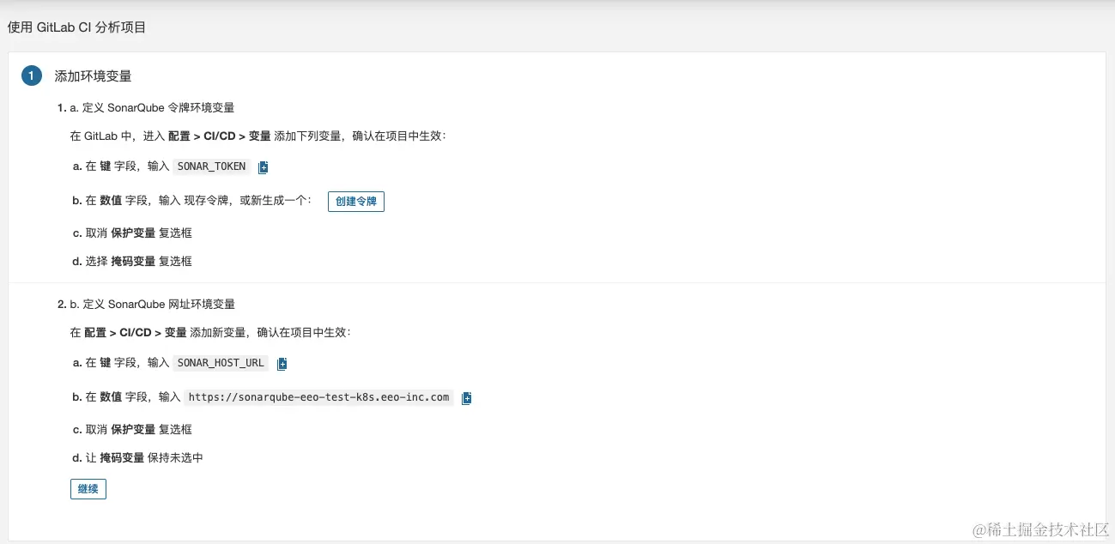
Task: Click the 现存令牌，或新生成一个 text
Action: [247, 201]
